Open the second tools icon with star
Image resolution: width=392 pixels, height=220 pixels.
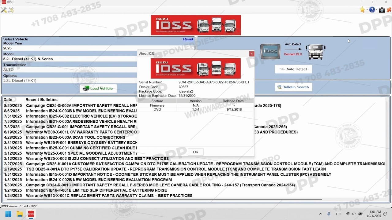(x=11, y=10)
